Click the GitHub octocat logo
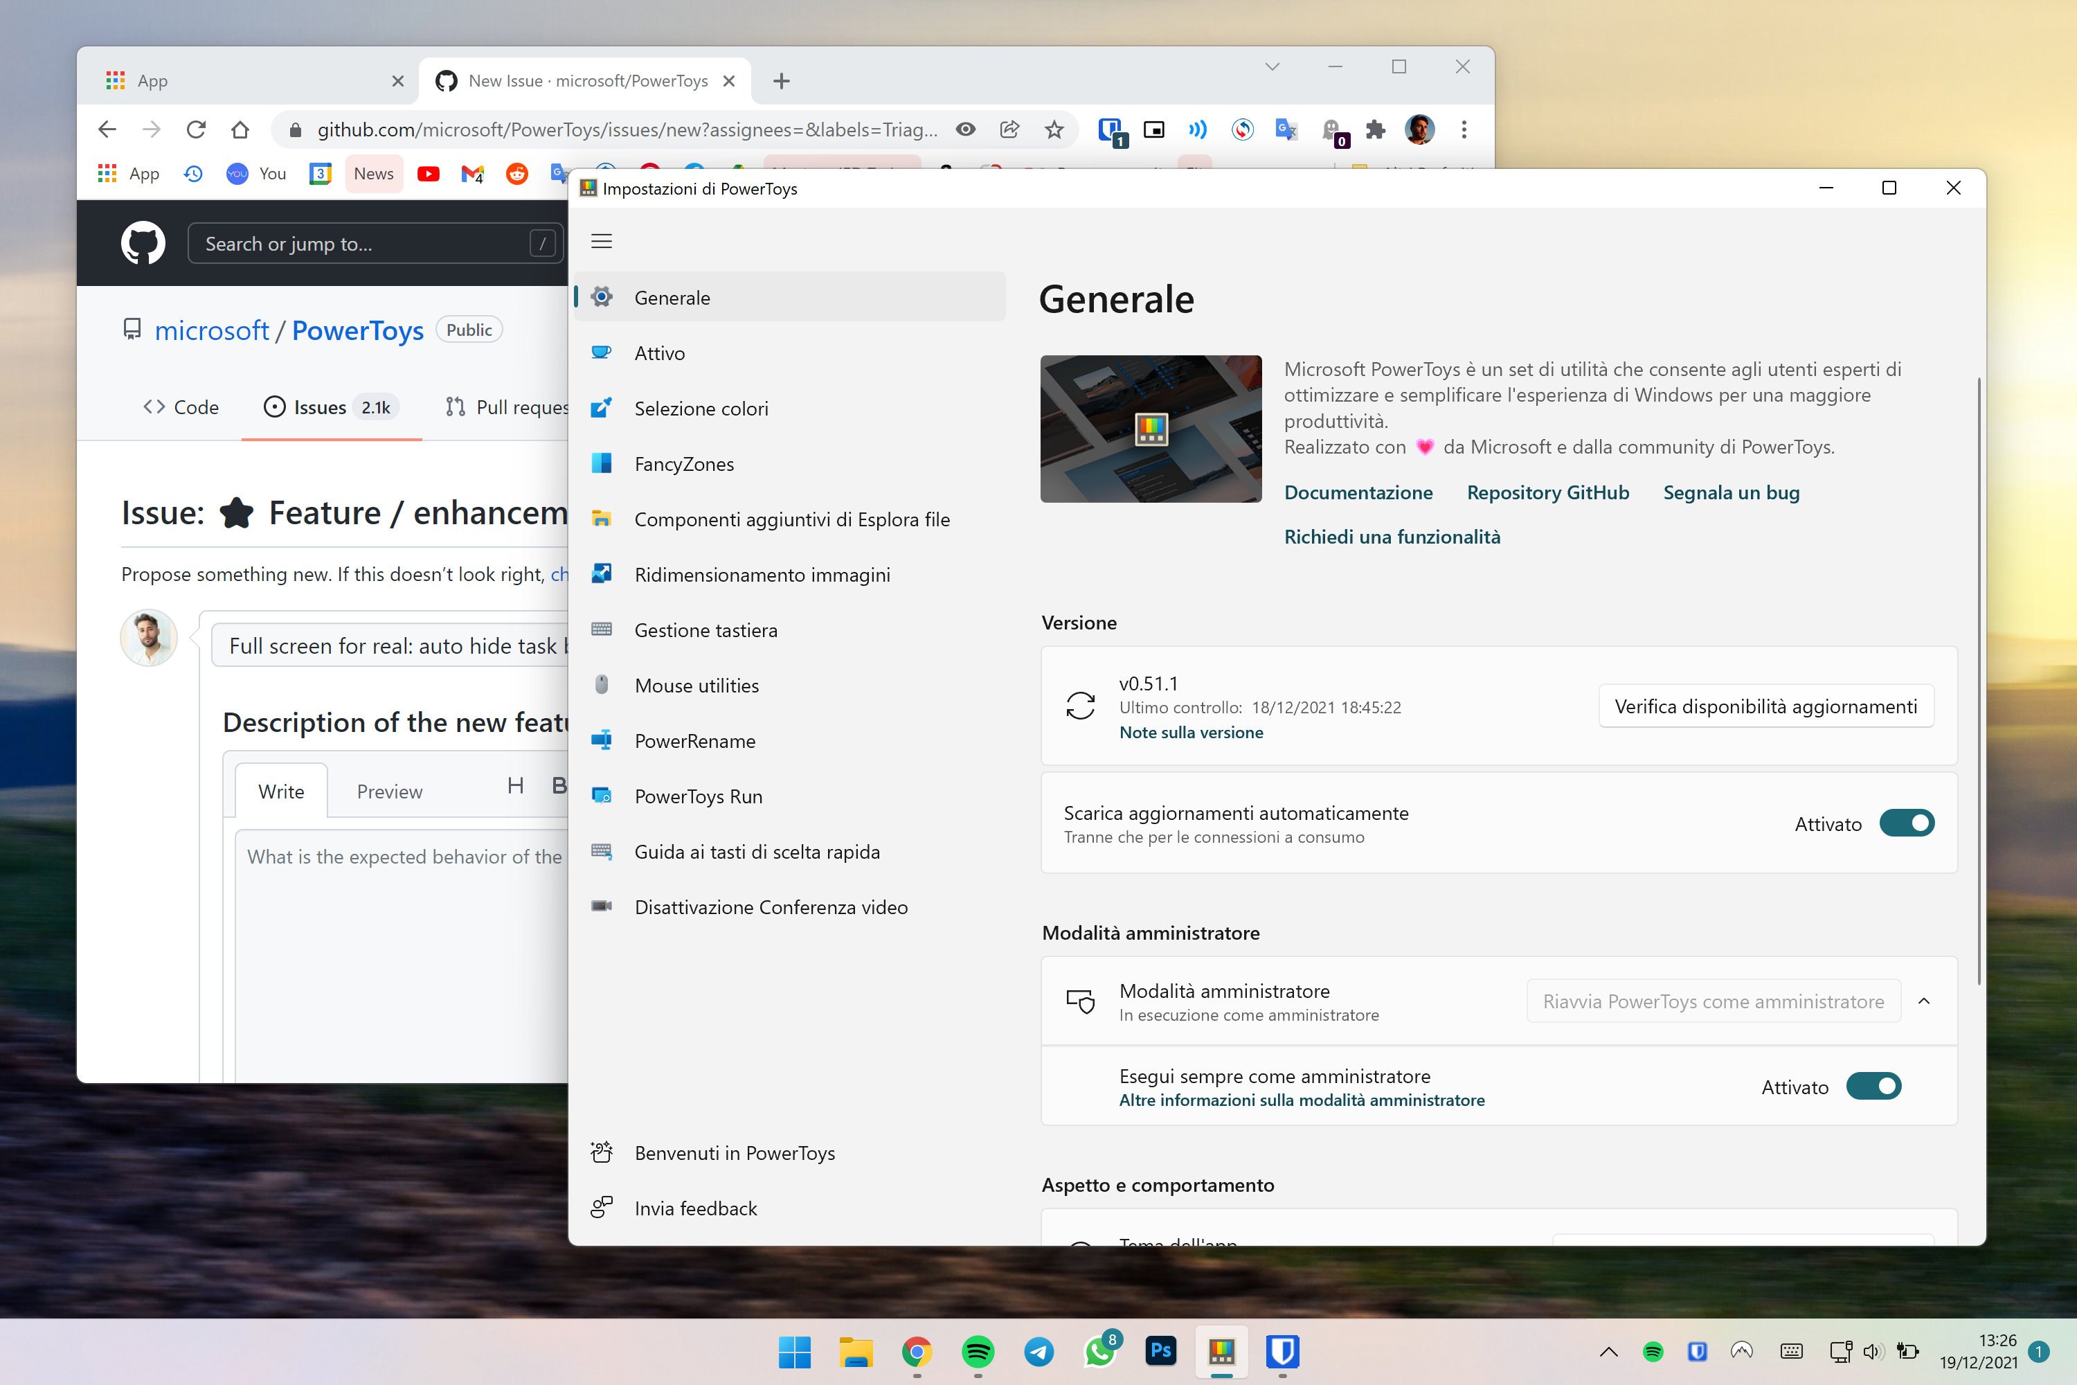2077x1385 pixels. [x=143, y=243]
